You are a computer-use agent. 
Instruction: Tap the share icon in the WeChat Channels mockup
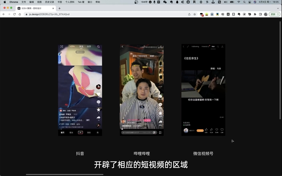coord(211,129)
